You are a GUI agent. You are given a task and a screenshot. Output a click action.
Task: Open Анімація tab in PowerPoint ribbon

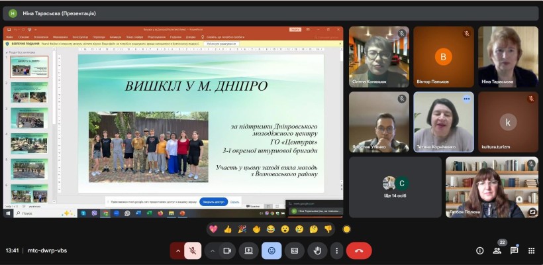pyautogui.click(x=115, y=36)
